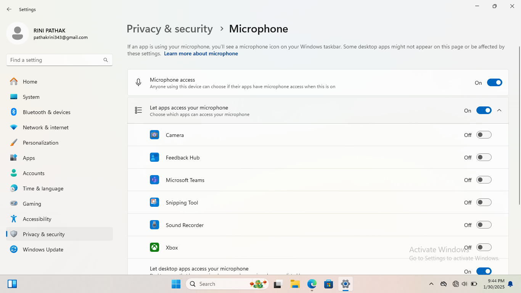Open Bluetooth & devices settings
Image resolution: width=521 pixels, height=293 pixels.
click(47, 112)
